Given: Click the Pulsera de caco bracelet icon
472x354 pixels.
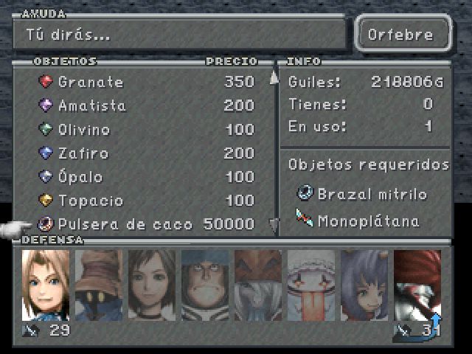Looking at the screenshot, I should [46, 224].
